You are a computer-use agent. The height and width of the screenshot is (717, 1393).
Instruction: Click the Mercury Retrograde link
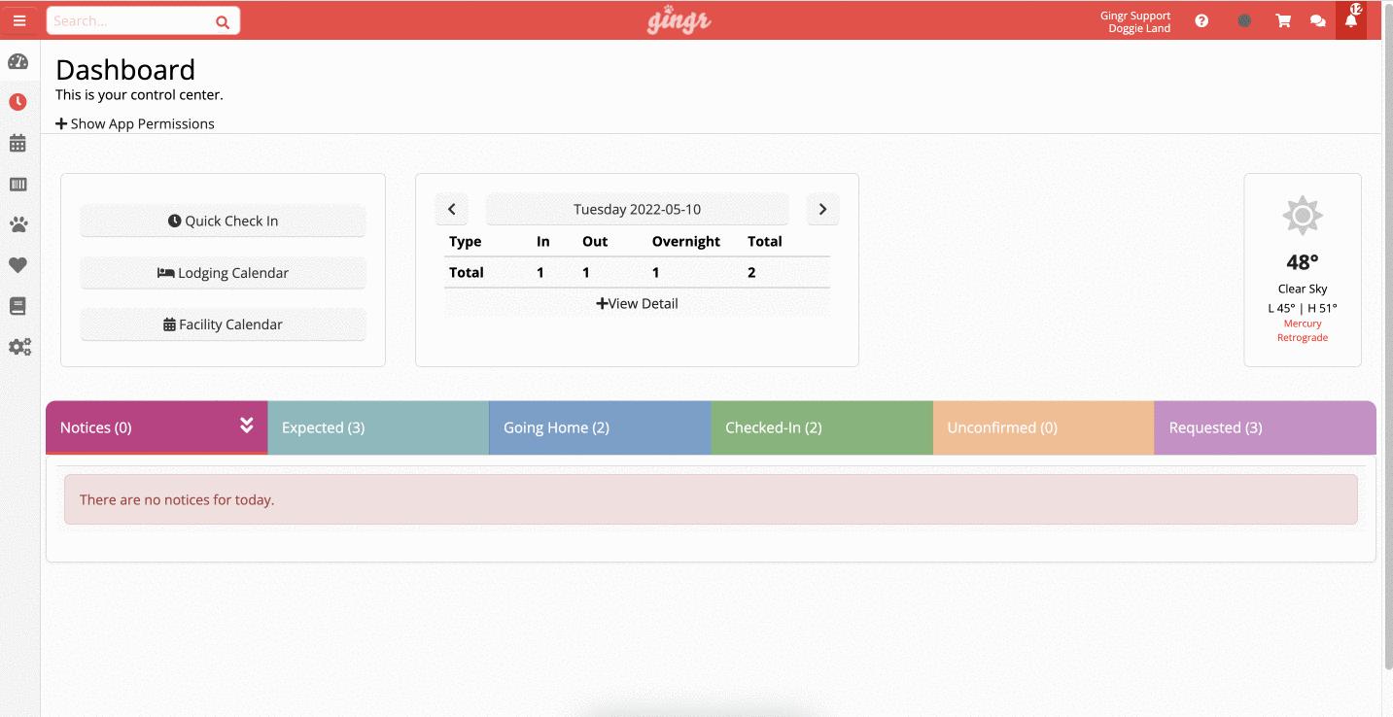[x=1303, y=330]
